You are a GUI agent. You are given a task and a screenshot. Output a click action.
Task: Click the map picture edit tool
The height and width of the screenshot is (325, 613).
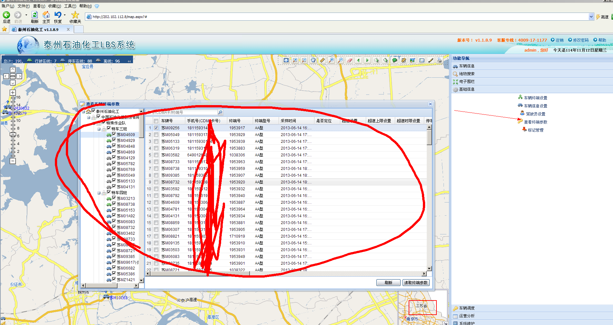[x=413, y=60]
